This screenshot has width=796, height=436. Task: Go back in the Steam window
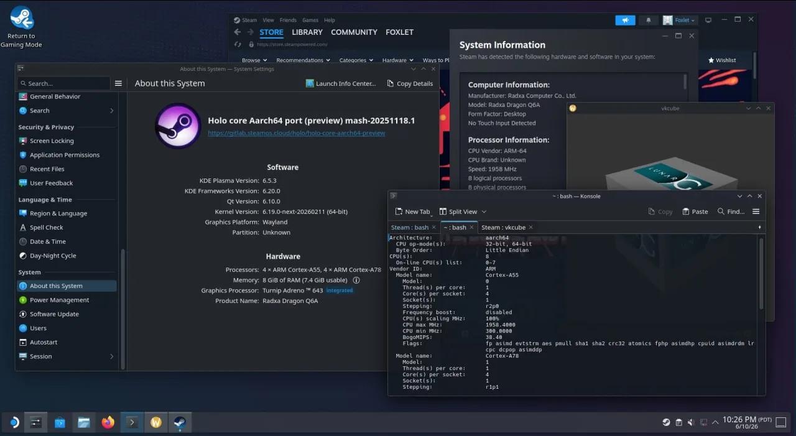237,32
